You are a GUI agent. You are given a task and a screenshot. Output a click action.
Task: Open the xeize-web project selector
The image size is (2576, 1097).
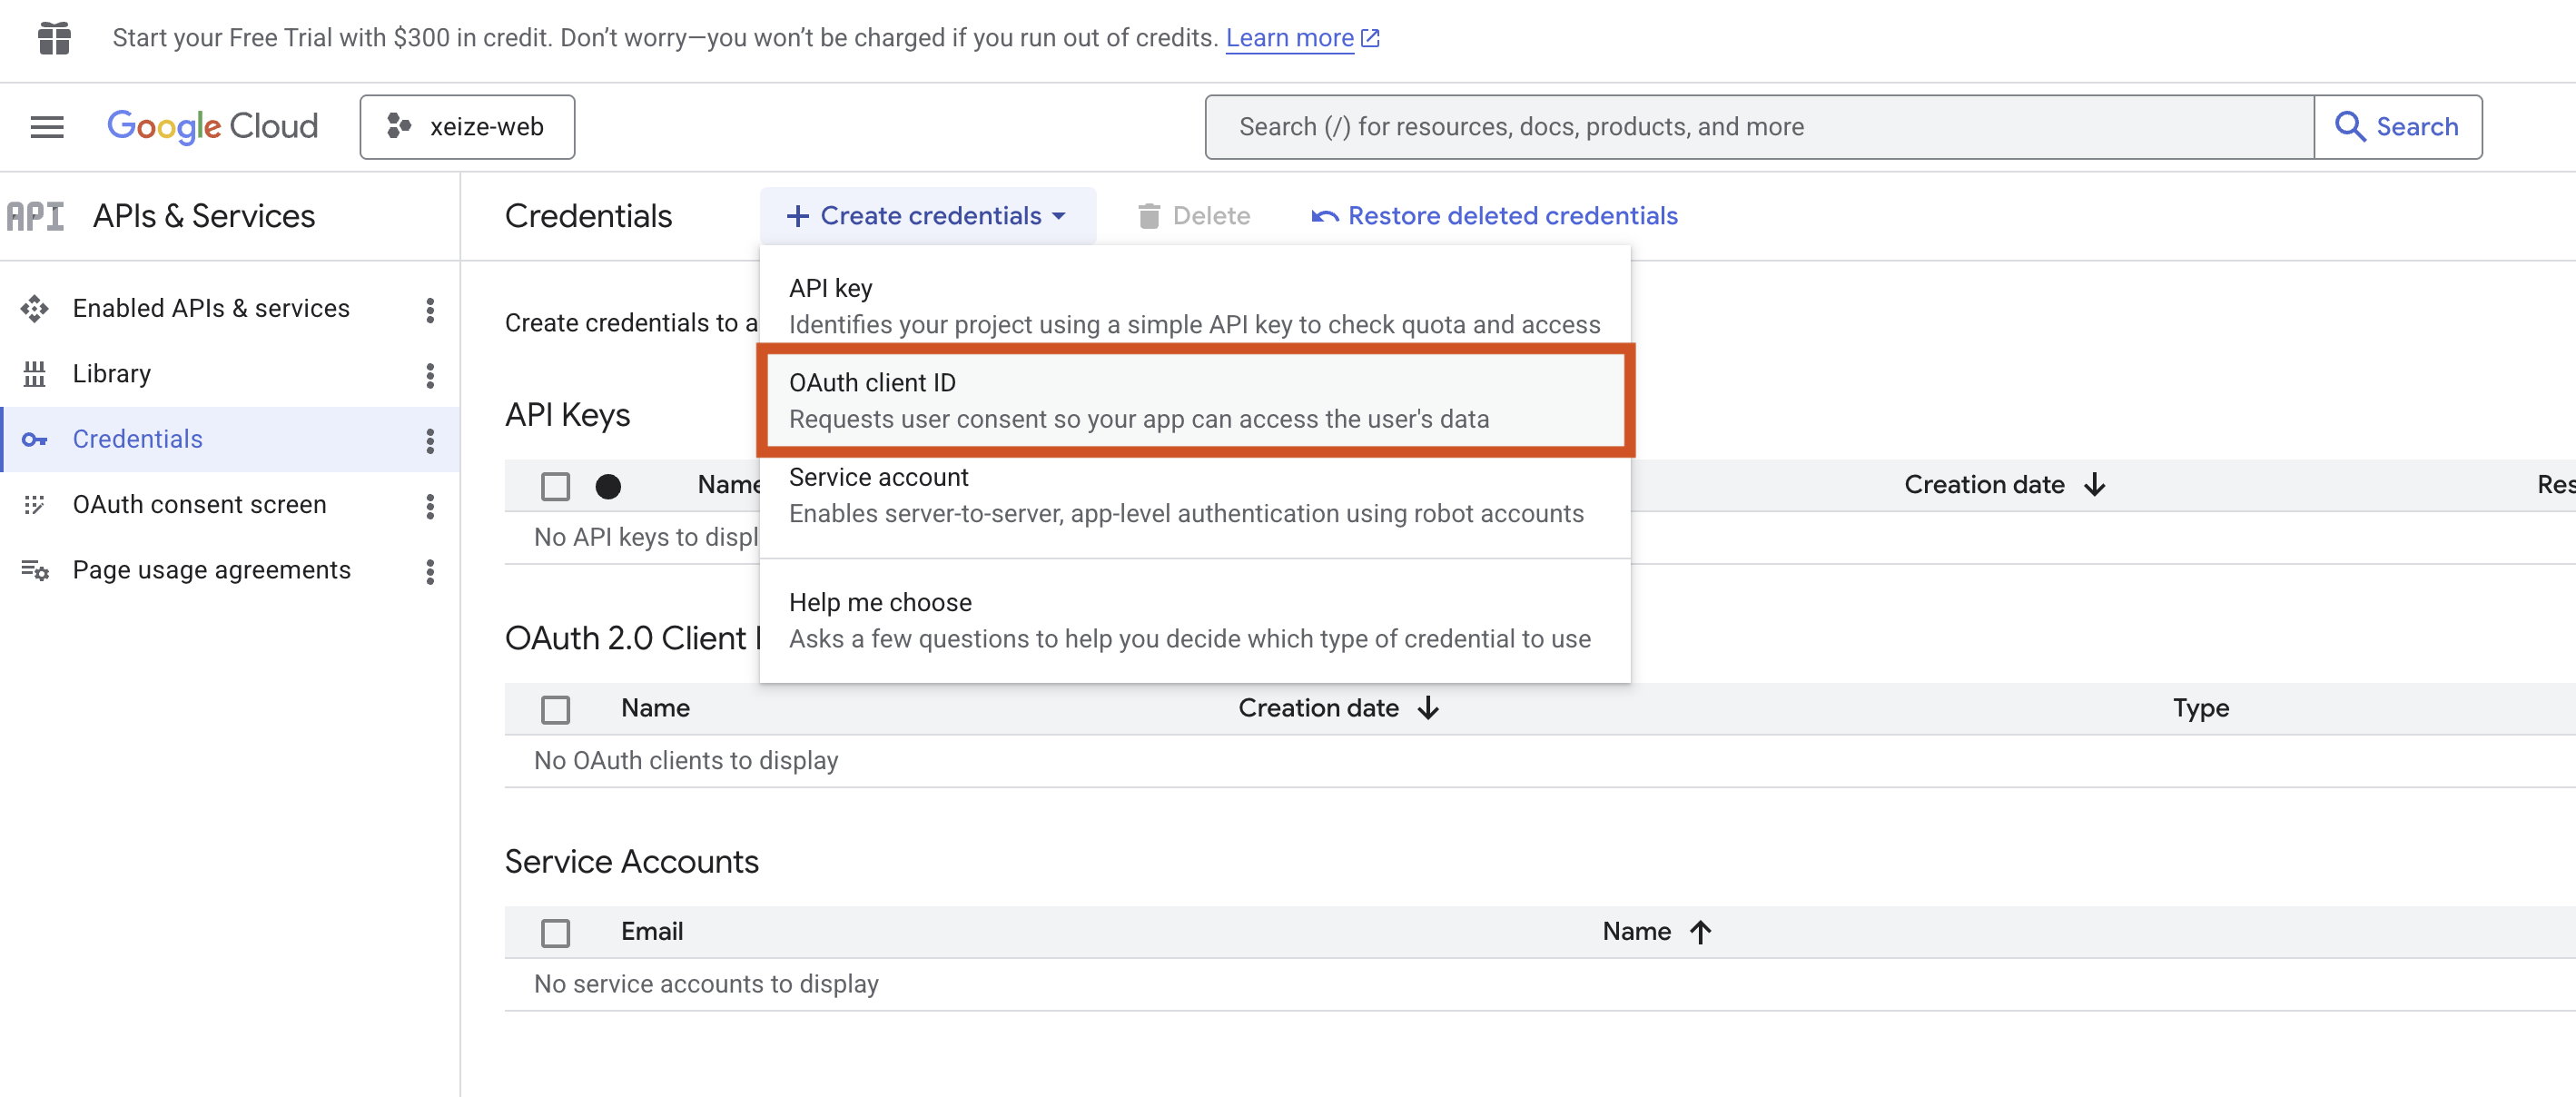click(467, 127)
